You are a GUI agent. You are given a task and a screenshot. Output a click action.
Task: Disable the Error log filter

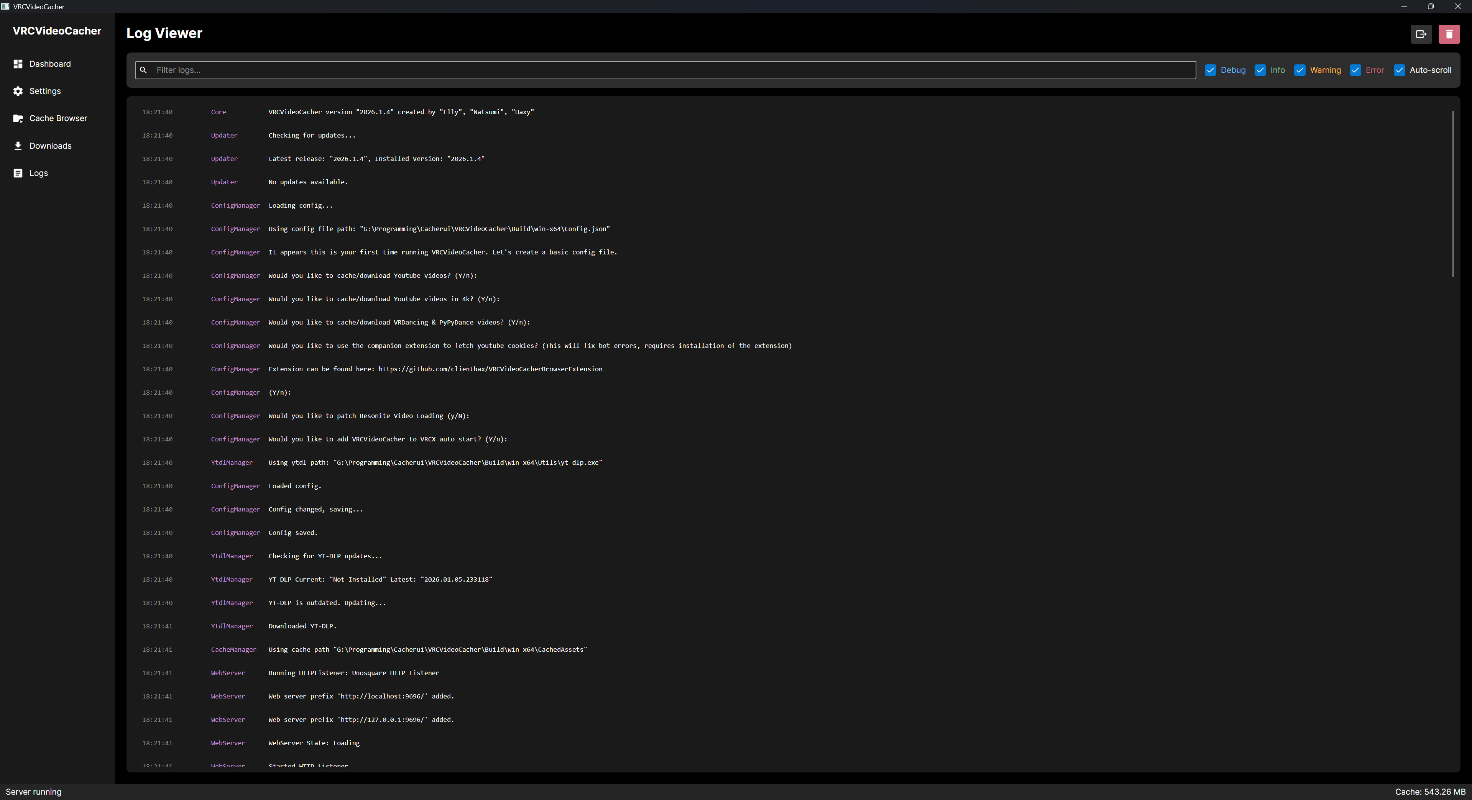1355,70
